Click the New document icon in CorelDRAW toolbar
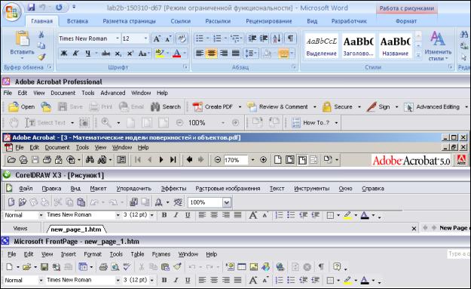Image resolution: width=471 pixels, height=289 pixels. (x=11, y=202)
